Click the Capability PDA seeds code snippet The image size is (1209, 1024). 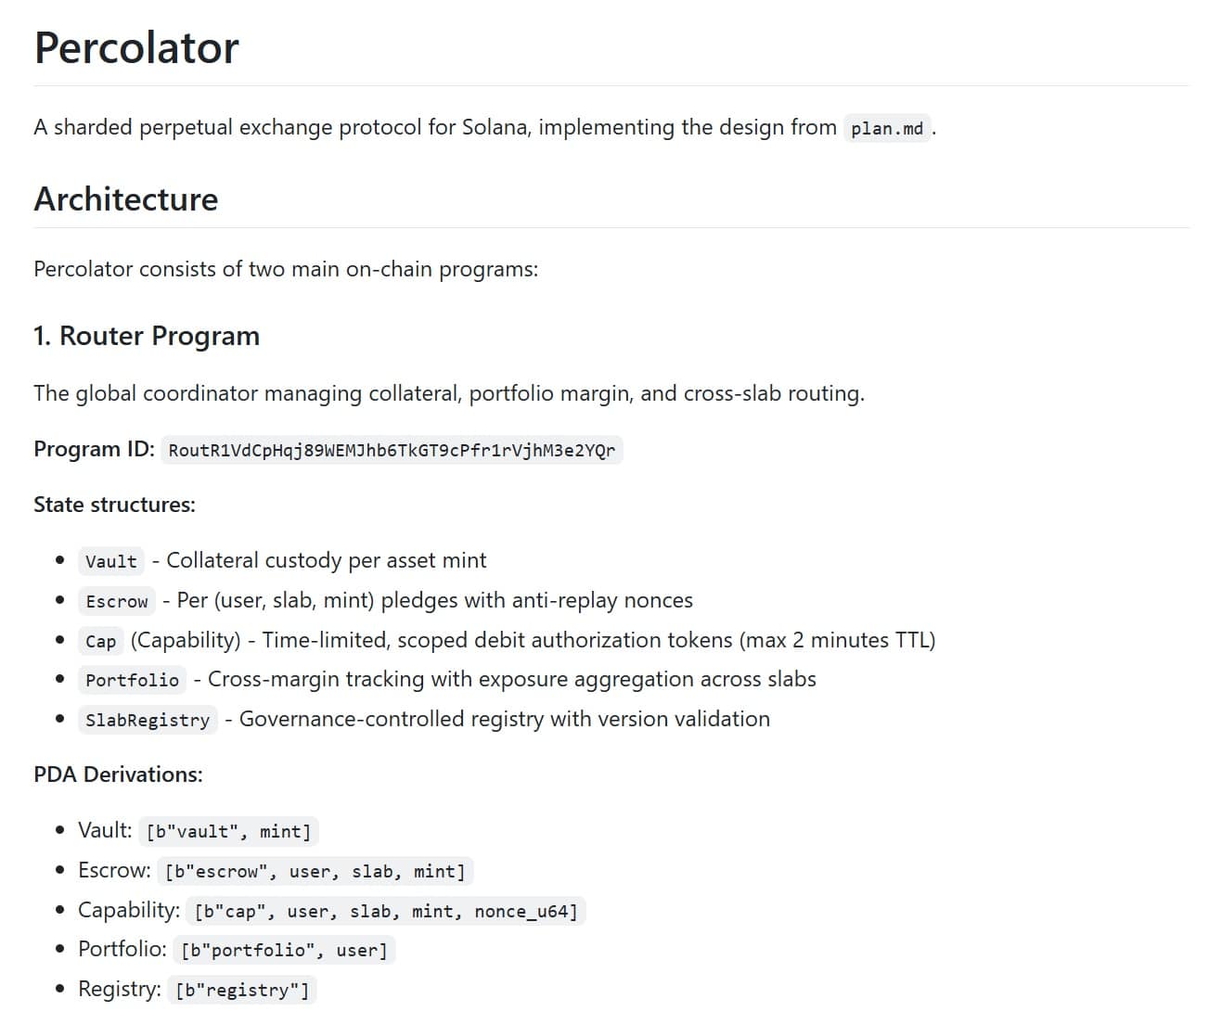pos(386,912)
